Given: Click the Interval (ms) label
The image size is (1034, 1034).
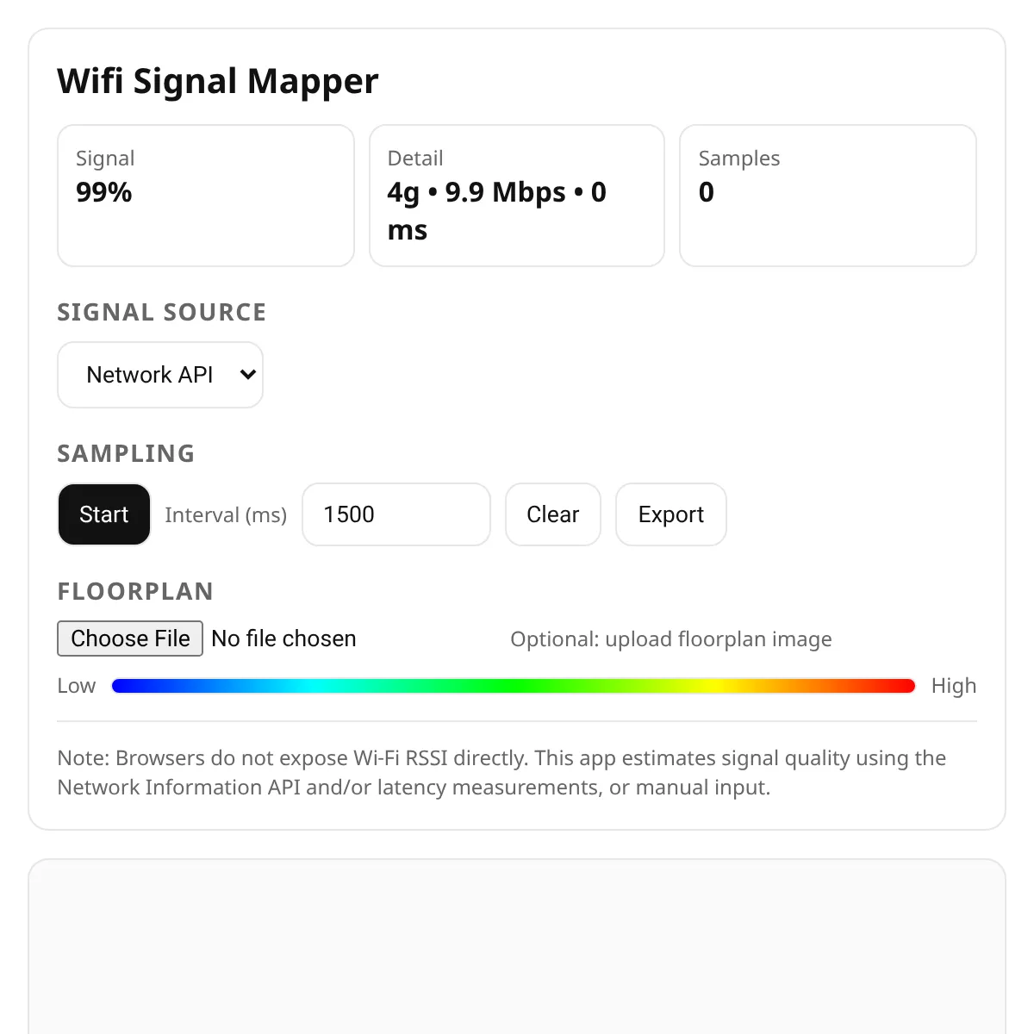Looking at the screenshot, I should pyautogui.click(x=226, y=515).
